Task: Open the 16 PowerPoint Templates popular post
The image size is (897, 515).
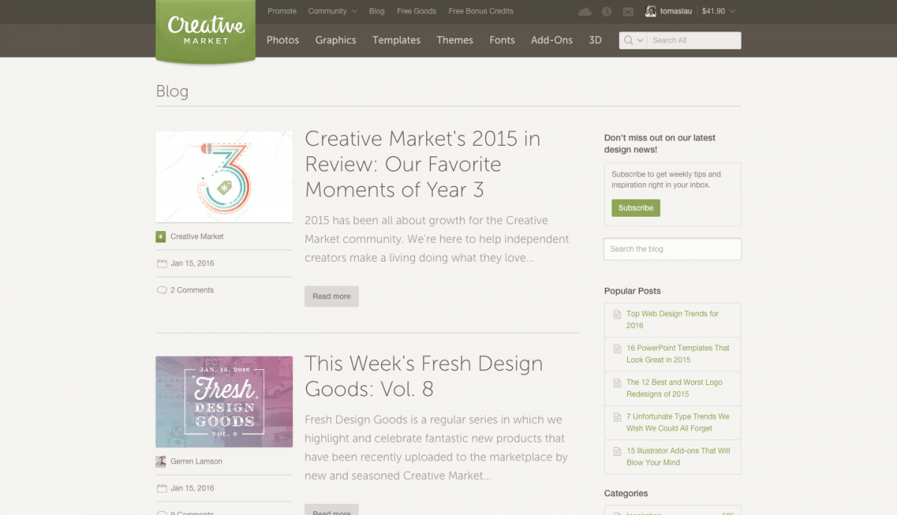Action: [675, 354]
